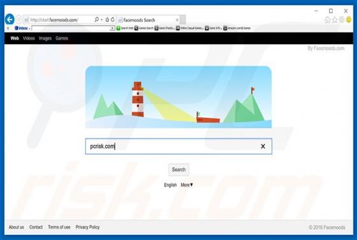
Task: Clear the search field with X
Action: [263, 146]
